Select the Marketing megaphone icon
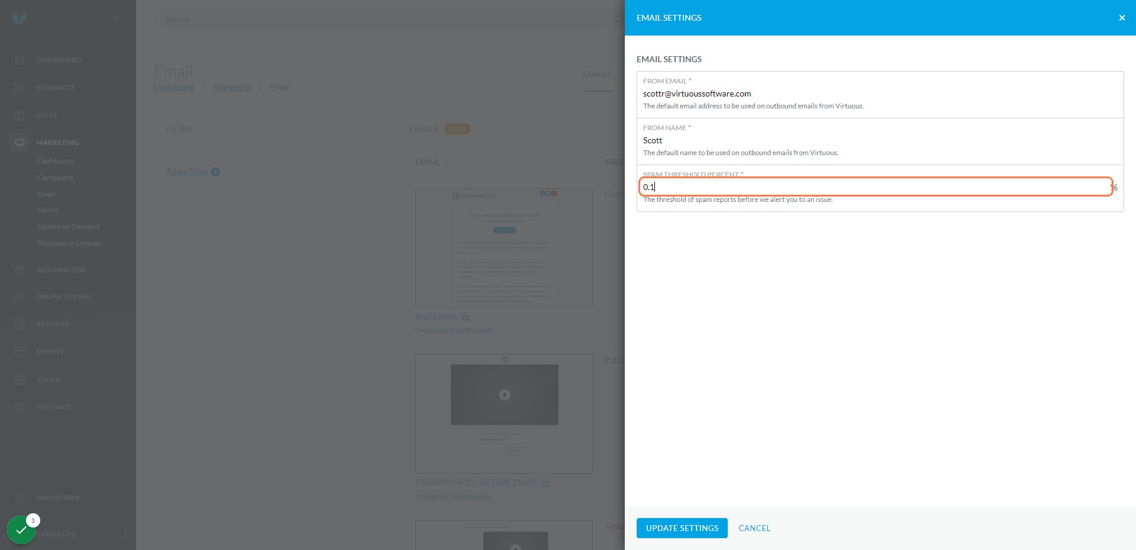 tap(20, 143)
